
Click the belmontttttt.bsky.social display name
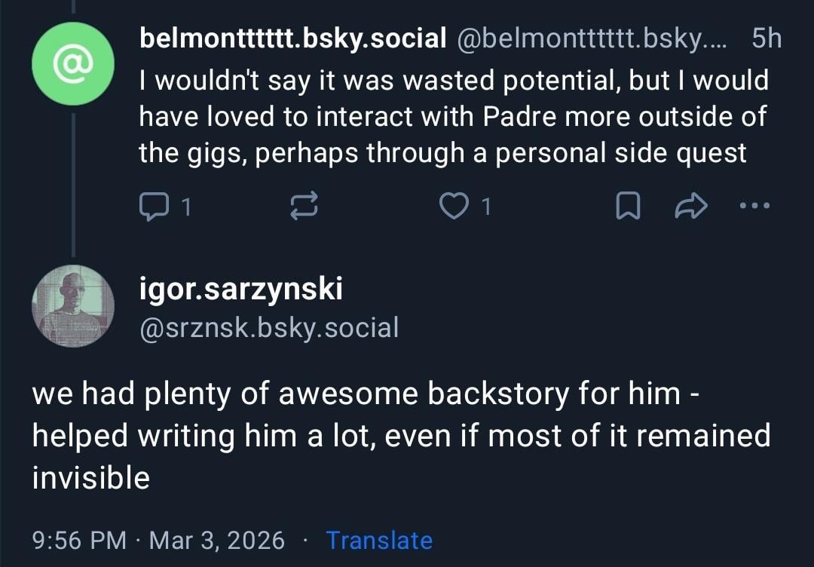pyautogui.click(x=293, y=38)
